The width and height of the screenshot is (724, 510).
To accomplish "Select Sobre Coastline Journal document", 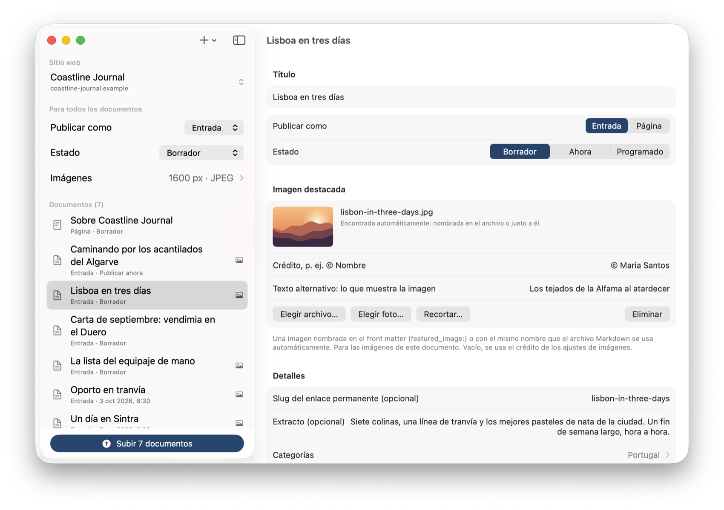I will click(x=147, y=225).
